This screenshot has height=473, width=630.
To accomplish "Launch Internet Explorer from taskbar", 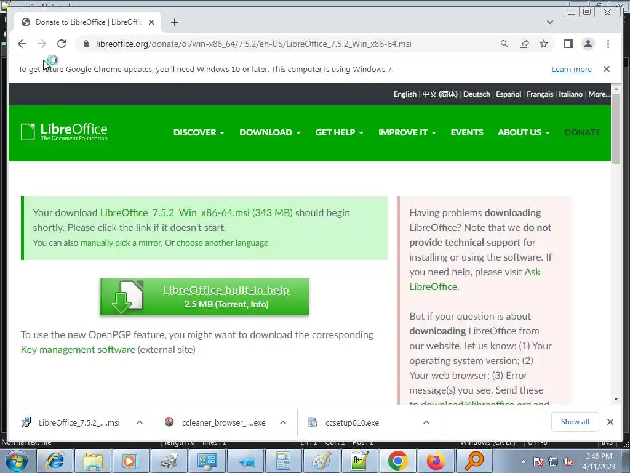I will [x=55, y=461].
